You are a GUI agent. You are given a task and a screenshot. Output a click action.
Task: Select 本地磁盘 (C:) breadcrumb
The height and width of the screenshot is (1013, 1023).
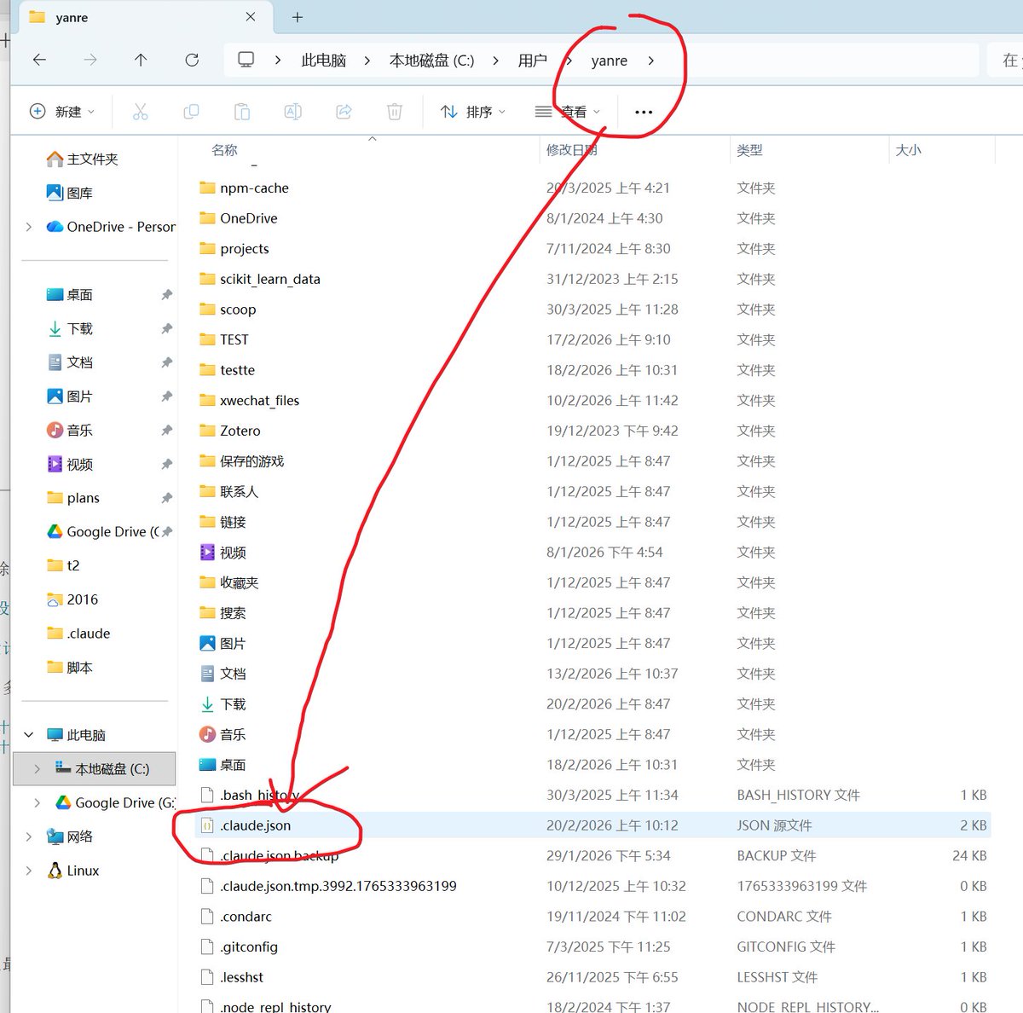431,61
